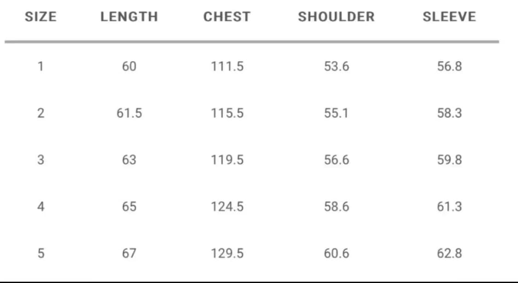Click the chest value 129.5
Screen dimensions: 518x283
(x=227, y=253)
